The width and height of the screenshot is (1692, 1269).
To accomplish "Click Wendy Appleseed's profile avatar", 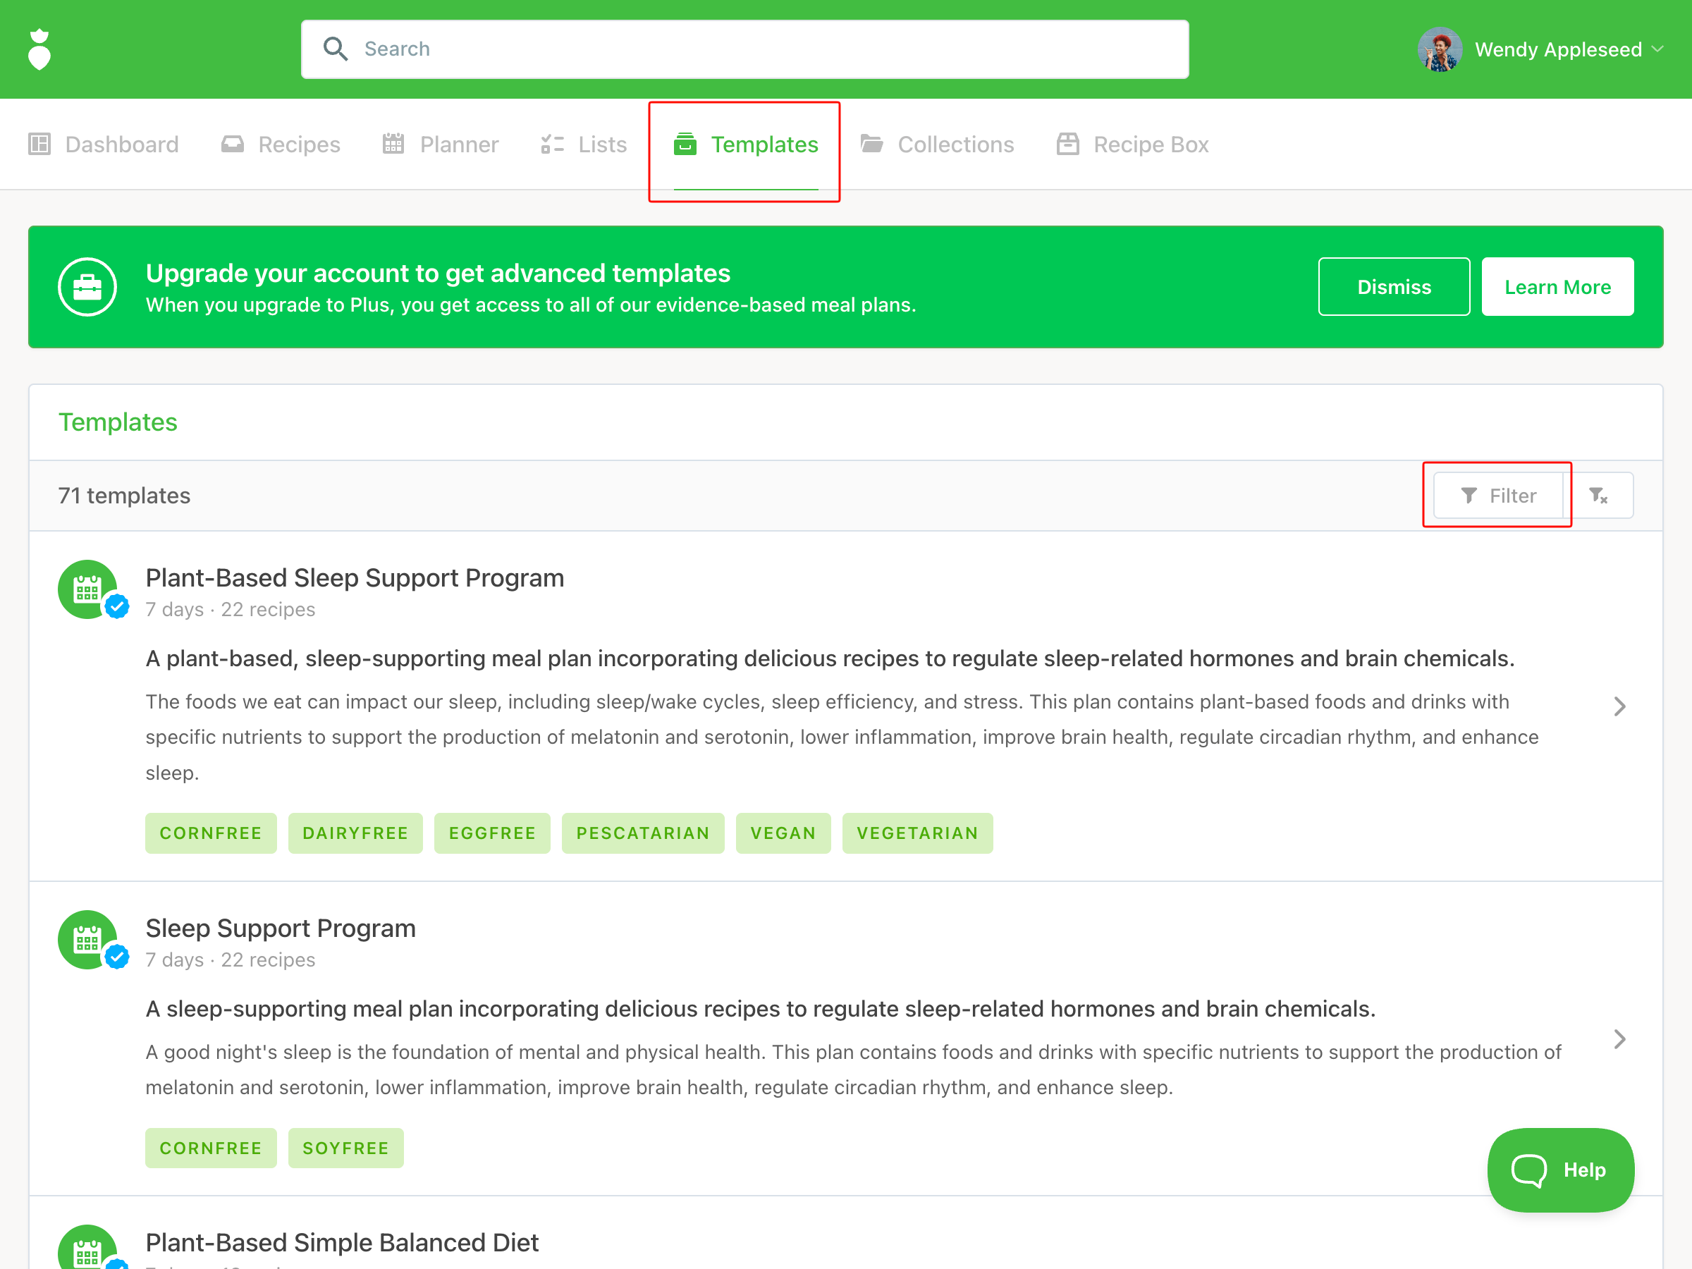I will 1440,50.
